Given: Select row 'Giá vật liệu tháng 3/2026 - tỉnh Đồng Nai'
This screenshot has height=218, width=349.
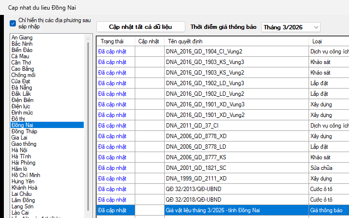Looking at the screenshot, I should pos(213,210).
